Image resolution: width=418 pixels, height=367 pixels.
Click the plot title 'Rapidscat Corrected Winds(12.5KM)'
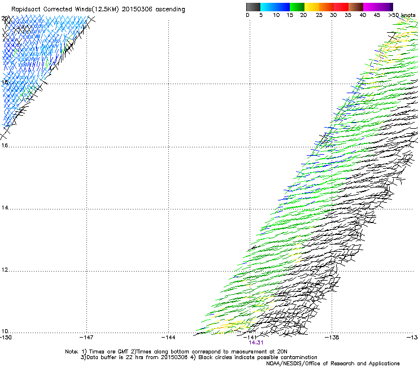coord(65,10)
